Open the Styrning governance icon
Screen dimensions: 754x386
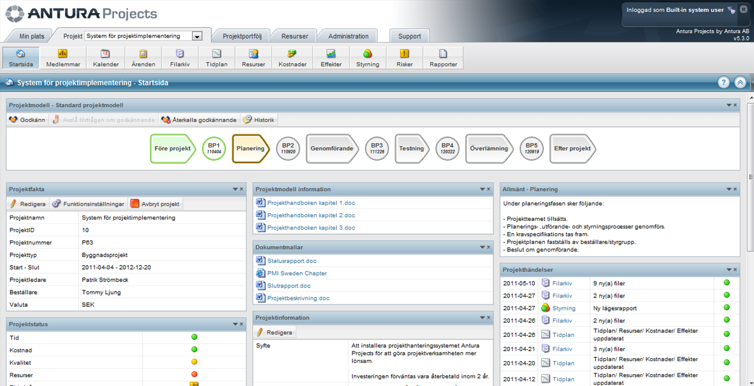tap(368, 58)
